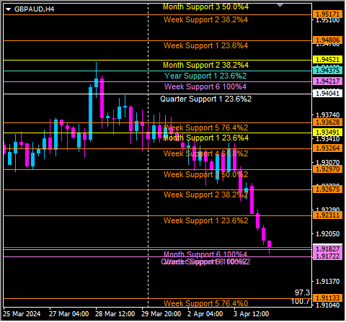Click the orange 1.91133 price tag
The image size is (346, 322).
[327, 298]
